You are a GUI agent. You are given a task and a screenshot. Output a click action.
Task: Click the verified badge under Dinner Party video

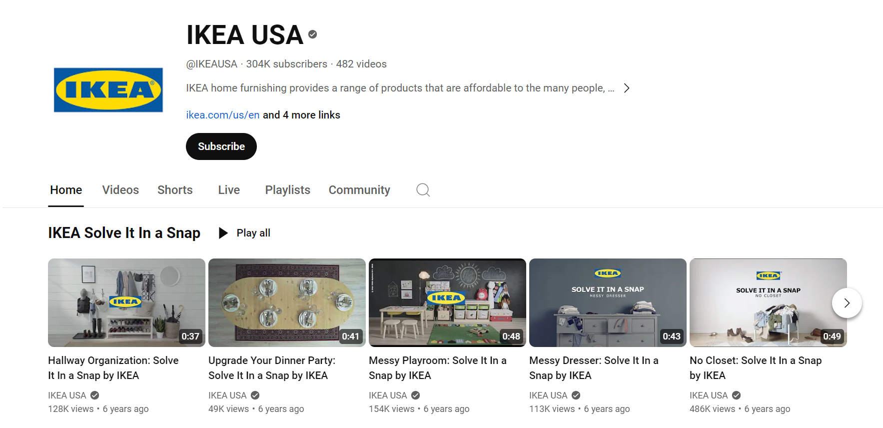[x=255, y=395]
